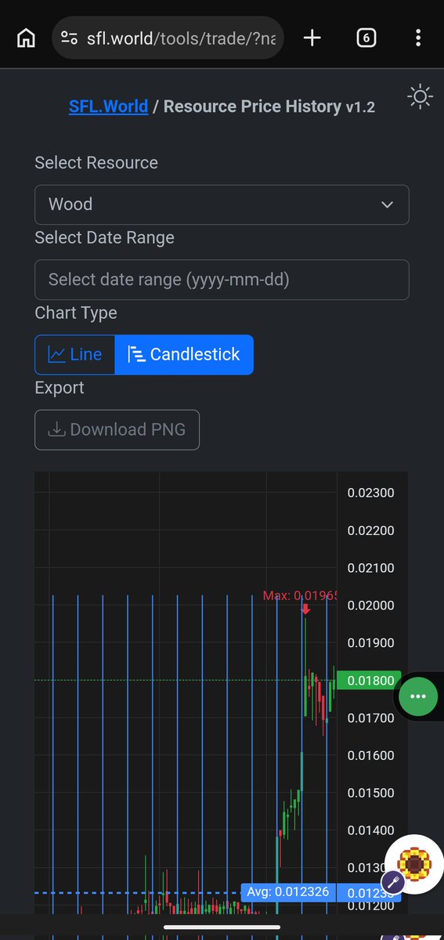Open the browser three-dot menu
The width and height of the screenshot is (444, 940).
click(419, 38)
